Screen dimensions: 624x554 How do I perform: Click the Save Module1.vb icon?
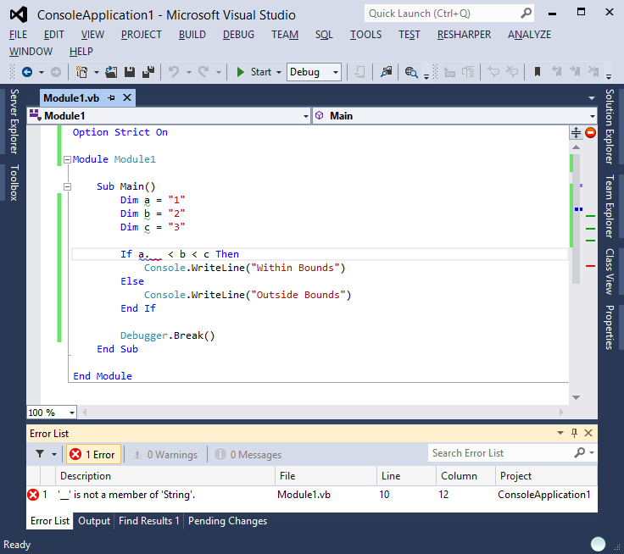pos(130,72)
